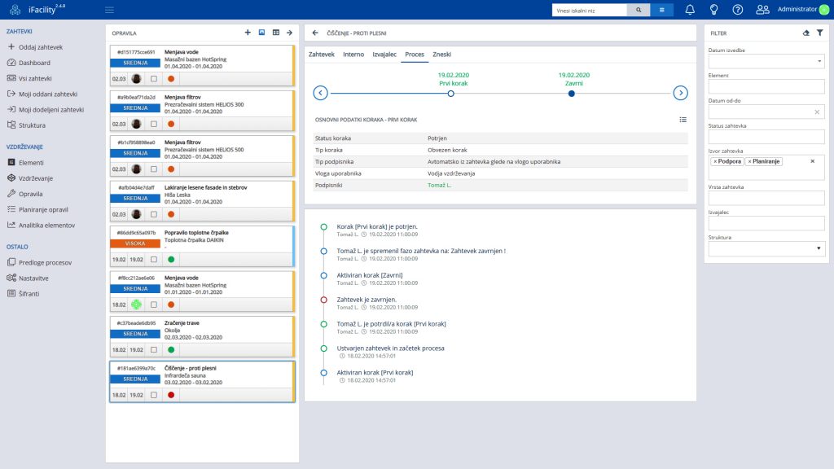Image resolution: width=834 pixels, height=469 pixels.
Task: Open Analitika elementov in sidebar
Action: click(x=46, y=226)
